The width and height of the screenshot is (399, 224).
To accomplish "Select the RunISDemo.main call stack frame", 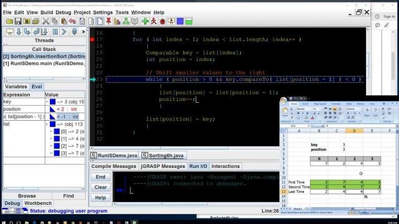I will (44, 63).
